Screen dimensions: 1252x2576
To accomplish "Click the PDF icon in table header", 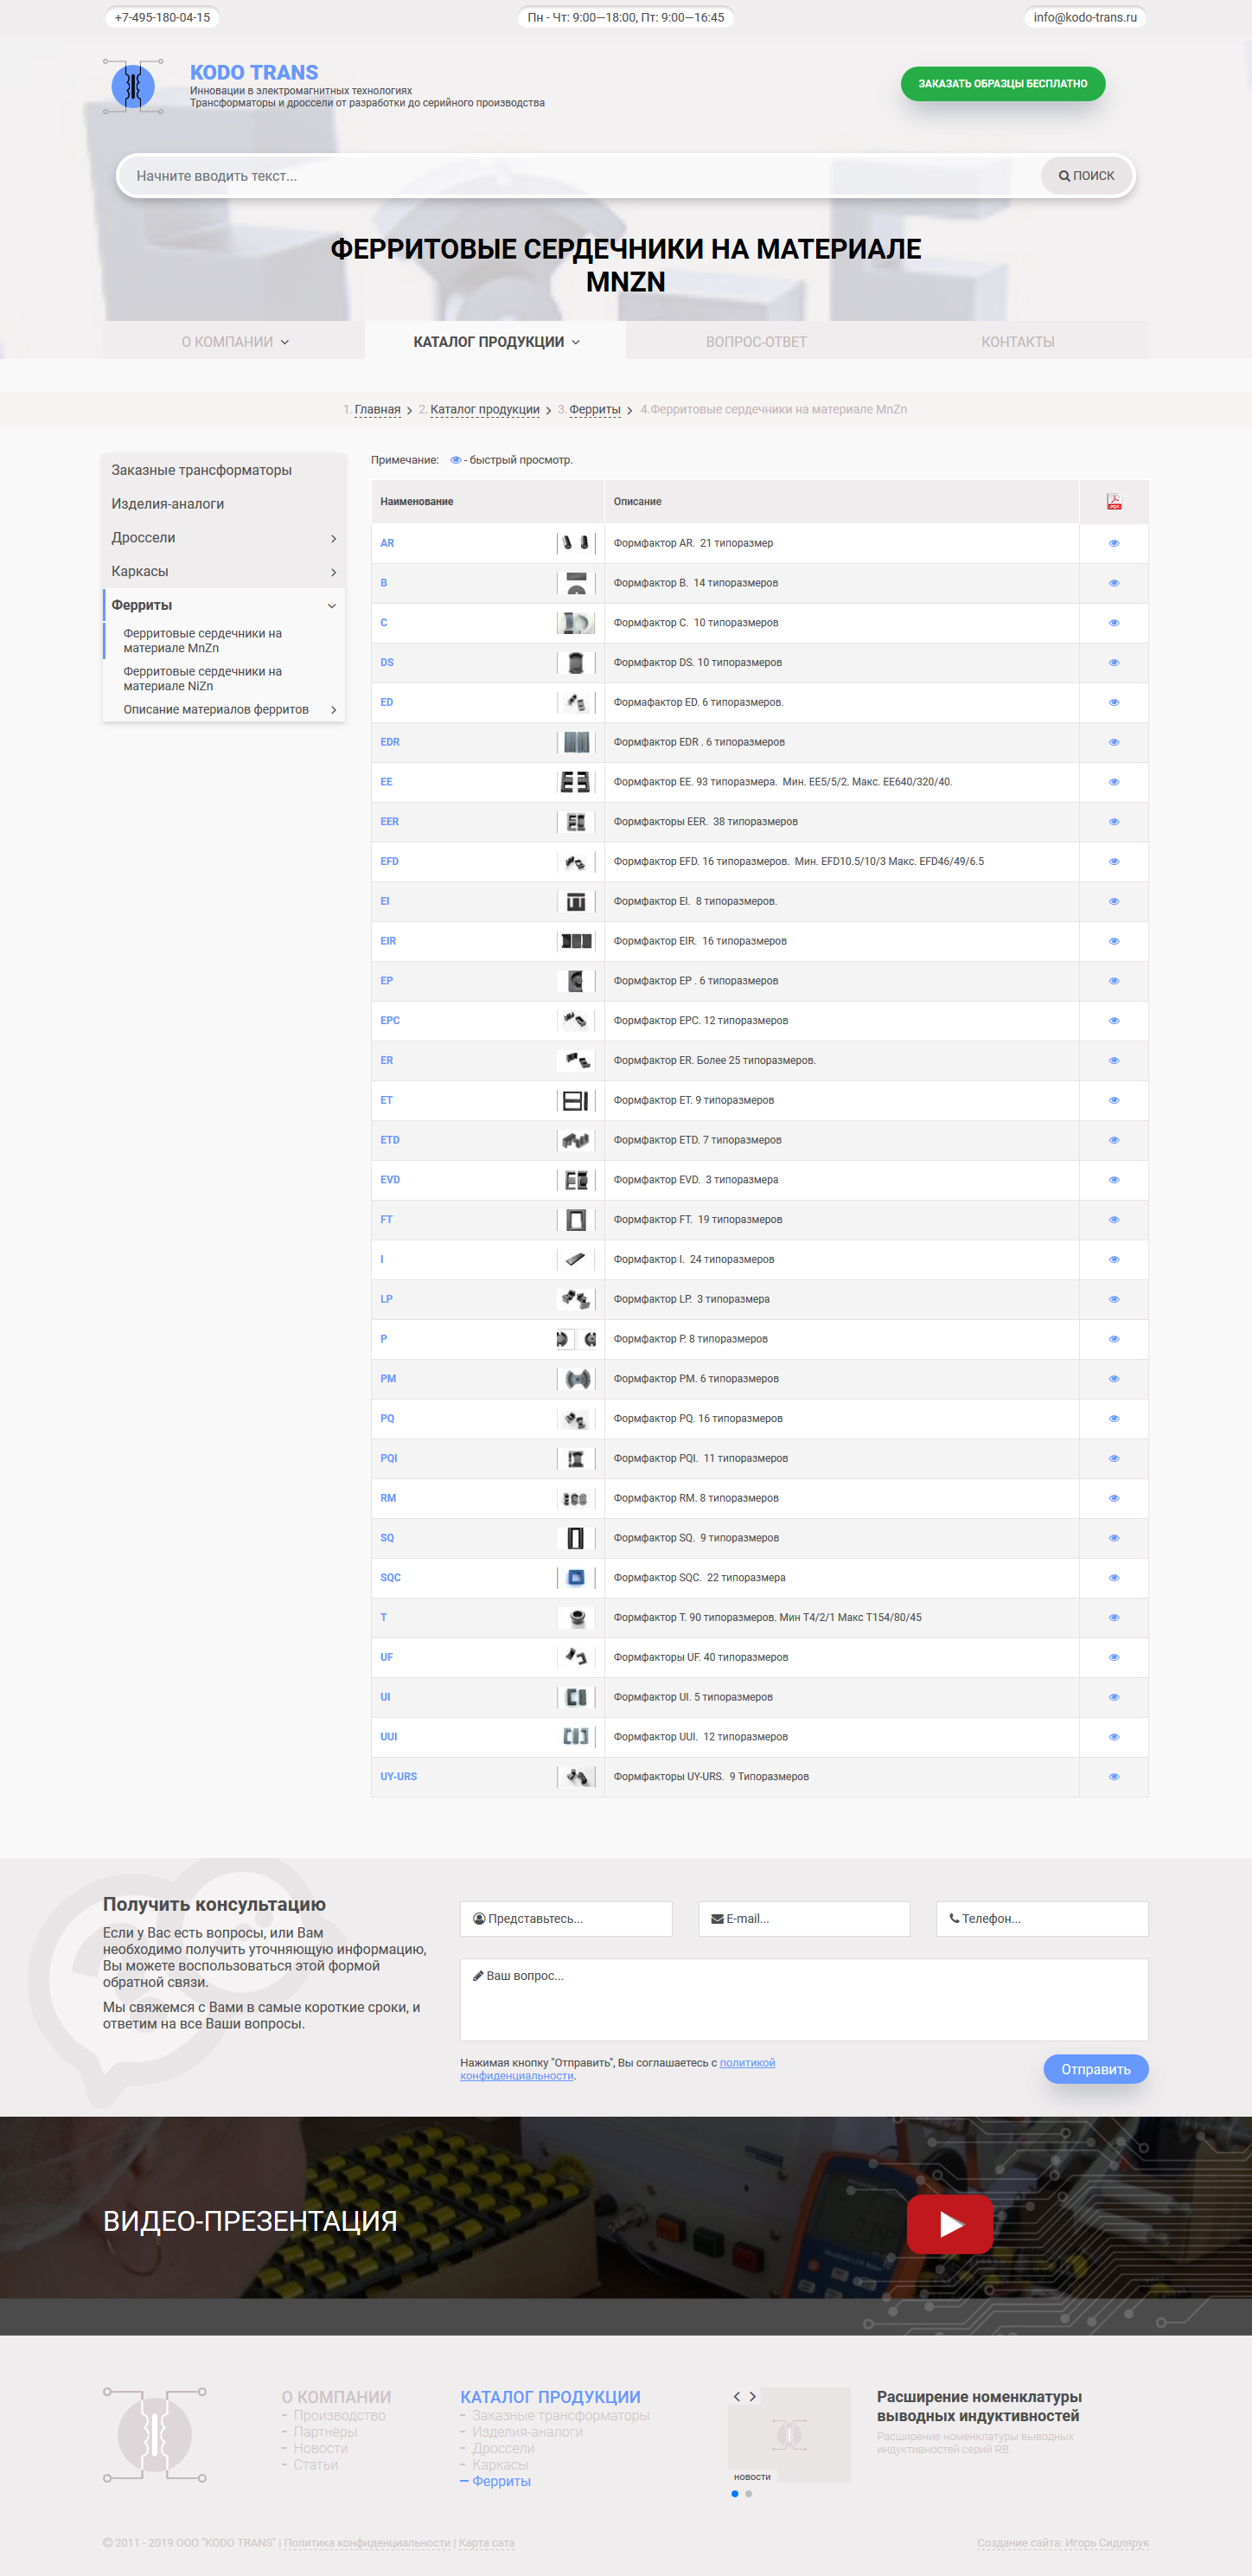I will point(1113,502).
